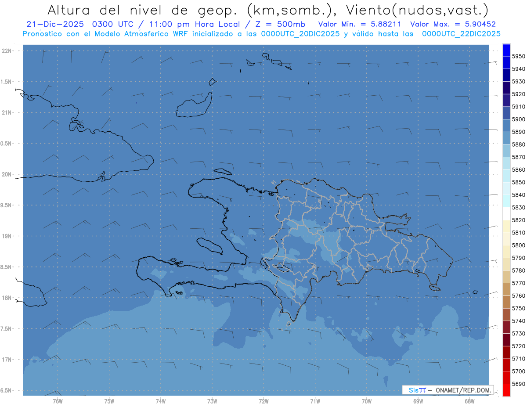
Task: Click the 5710 legend value
Action: tap(519, 359)
